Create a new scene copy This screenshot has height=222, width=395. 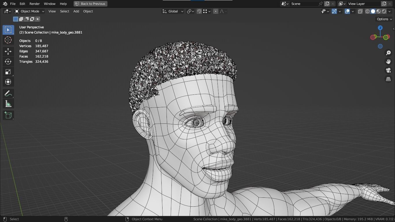tap(327, 4)
